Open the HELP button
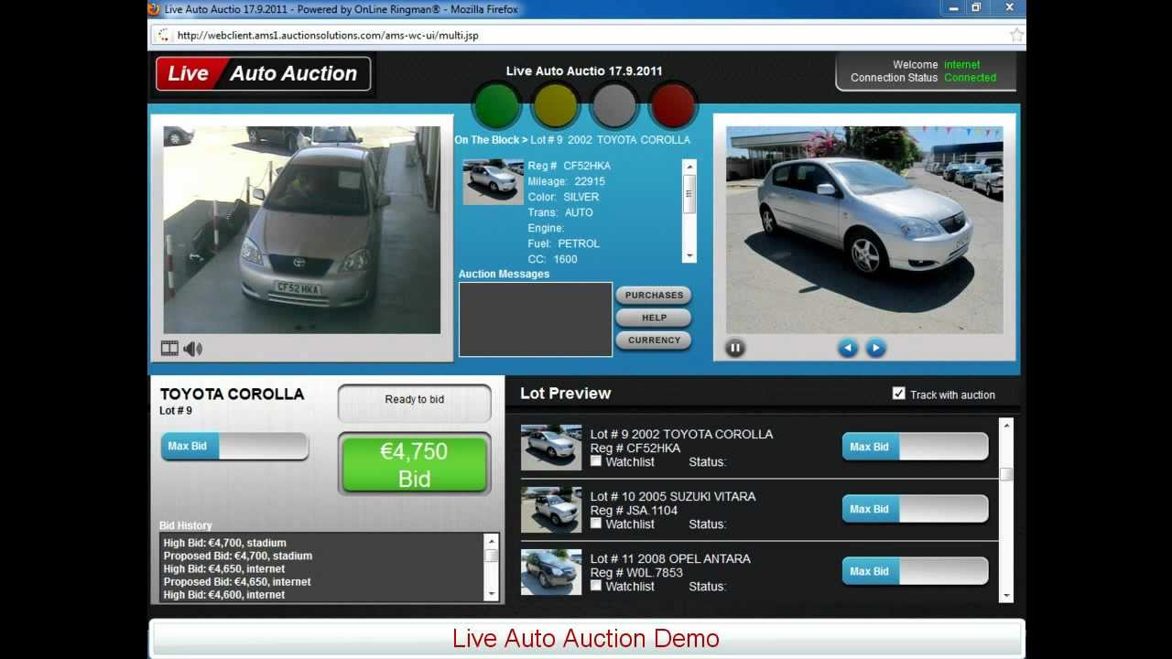The image size is (1172, 659). pos(654,318)
